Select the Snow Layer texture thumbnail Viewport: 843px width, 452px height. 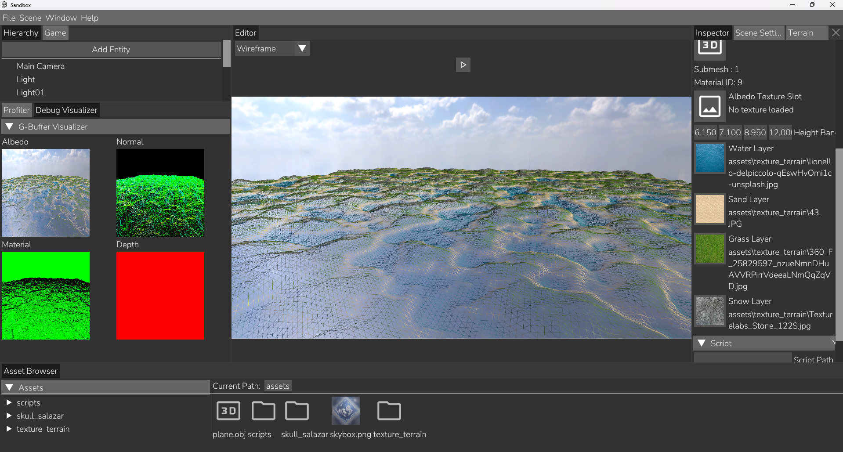[709, 311]
